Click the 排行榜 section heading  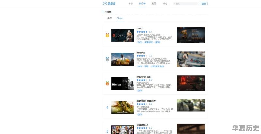108,12
